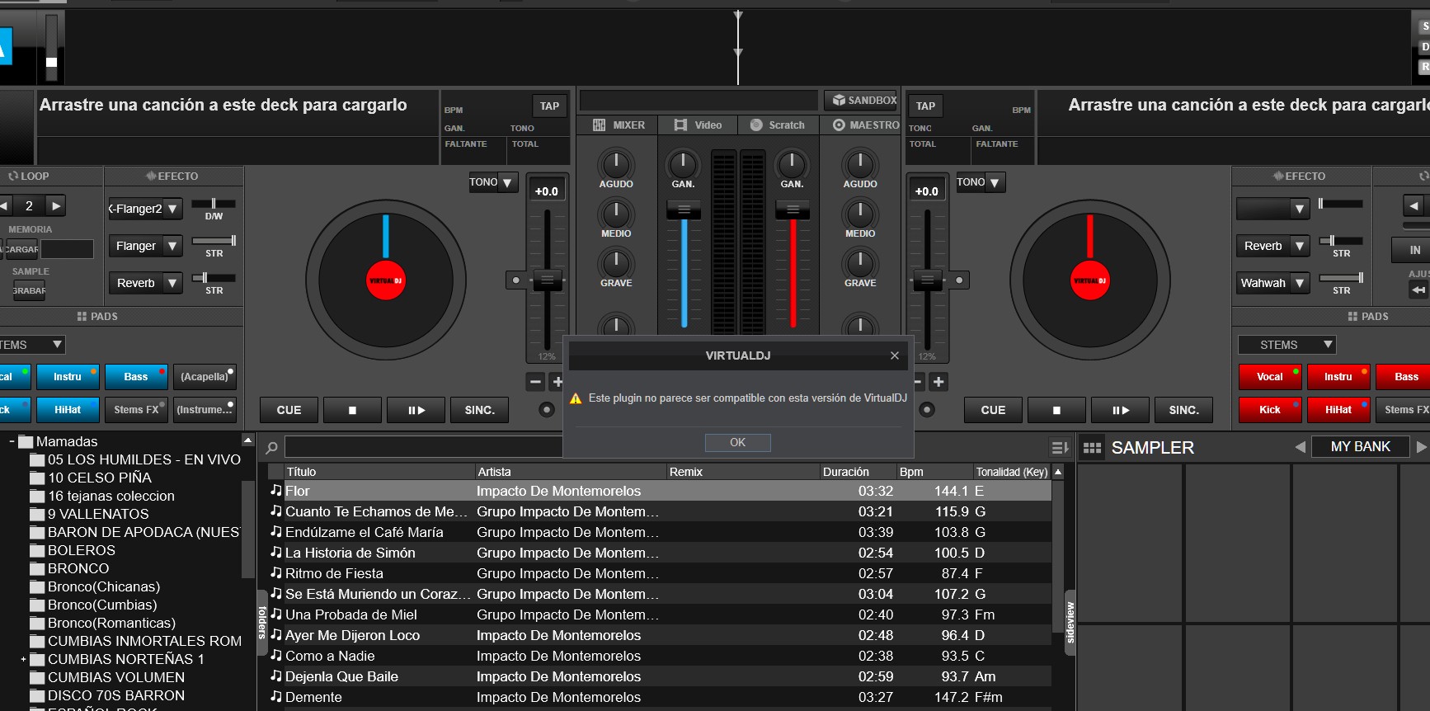Switch to the MIXER tab
Screen dimensions: 1430x711
pyautogui.click(x=619, y=125)
